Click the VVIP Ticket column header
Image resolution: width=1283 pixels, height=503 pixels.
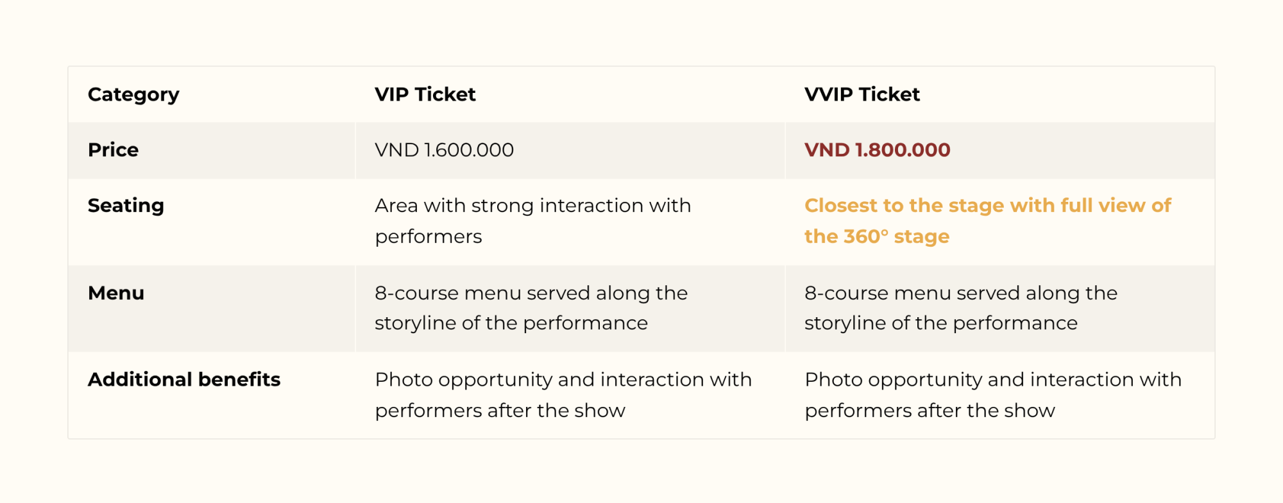click(862, 95)
